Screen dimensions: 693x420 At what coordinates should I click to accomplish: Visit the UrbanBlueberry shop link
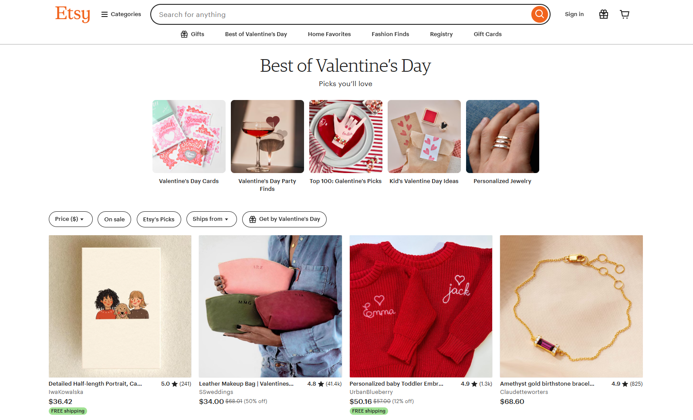coord(371,392)
